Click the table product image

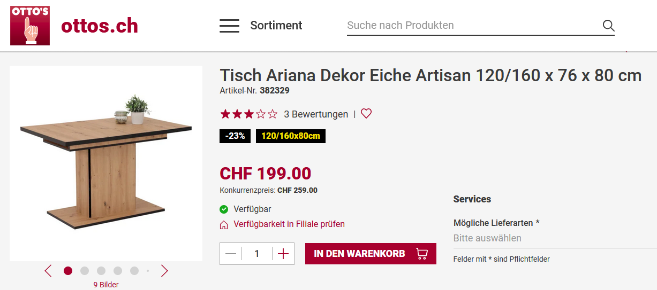[106, 163]
